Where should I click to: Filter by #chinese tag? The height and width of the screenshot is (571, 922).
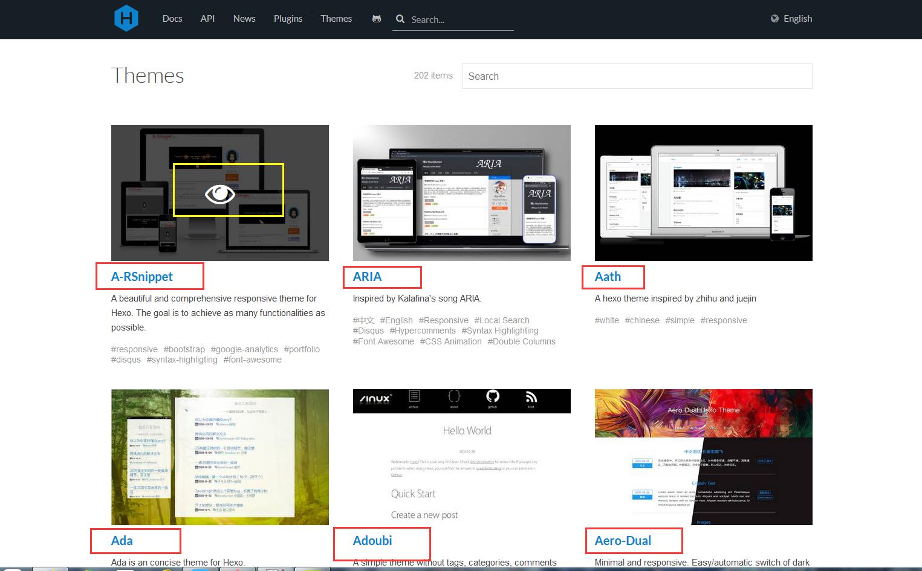click(642, 320)
